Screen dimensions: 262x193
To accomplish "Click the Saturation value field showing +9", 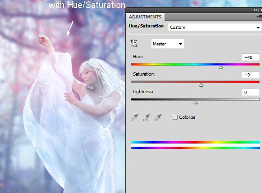I will (251, 75).
